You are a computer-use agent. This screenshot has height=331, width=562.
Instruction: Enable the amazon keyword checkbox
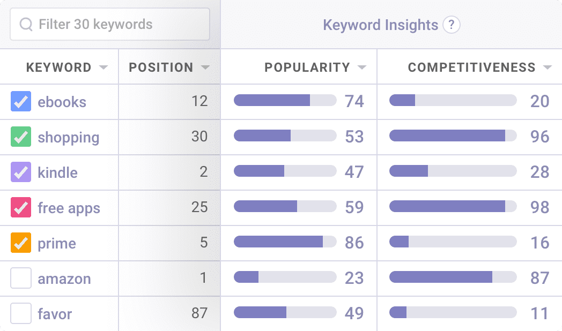click(21, 278)
